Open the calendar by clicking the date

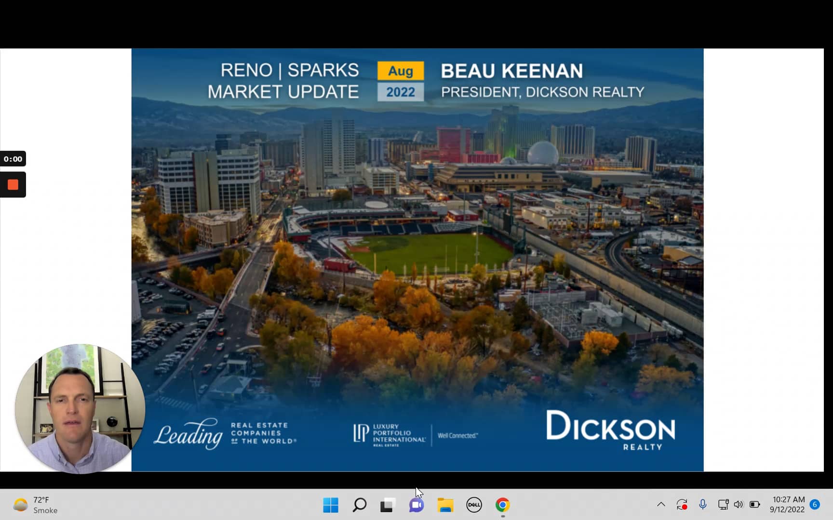pos(786,505)
